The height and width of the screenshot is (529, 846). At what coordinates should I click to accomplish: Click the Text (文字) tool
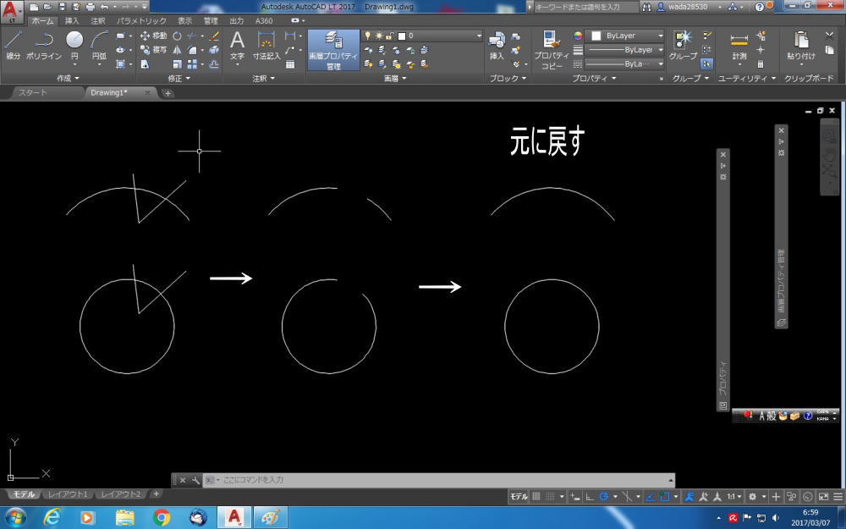tap(238, 45)
